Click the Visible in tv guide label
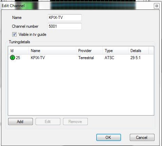This screenshot has height=146, width=162. click(33, 34)
